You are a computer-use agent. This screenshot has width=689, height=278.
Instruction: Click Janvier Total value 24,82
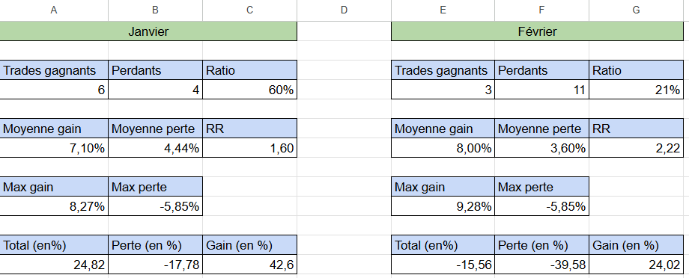[x=54, y=265]
